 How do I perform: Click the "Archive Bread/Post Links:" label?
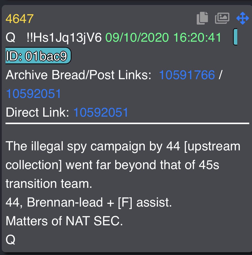pyautogui.click(x=78, y=75)
